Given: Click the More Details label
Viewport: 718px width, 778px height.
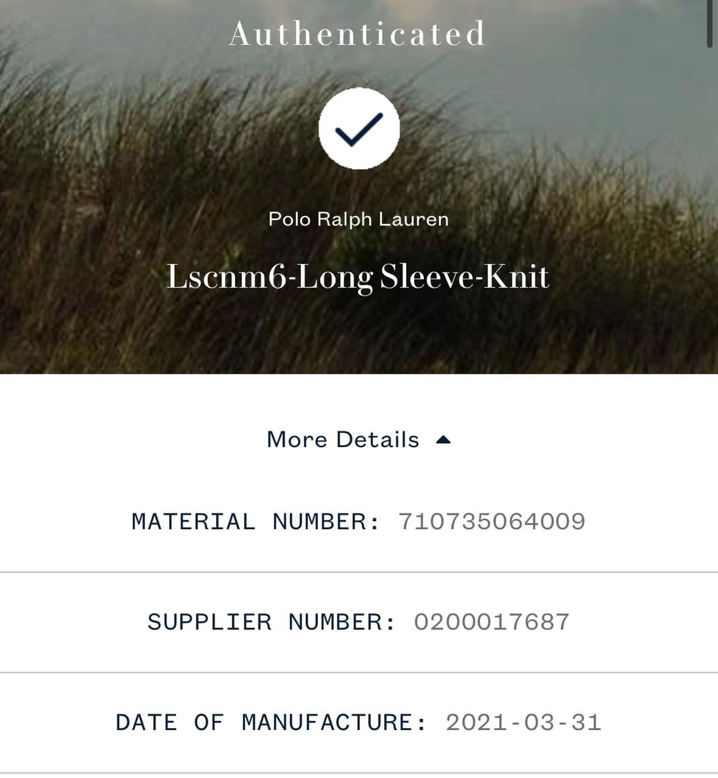Looking at the screenshot, I should (x=343, y=439).
